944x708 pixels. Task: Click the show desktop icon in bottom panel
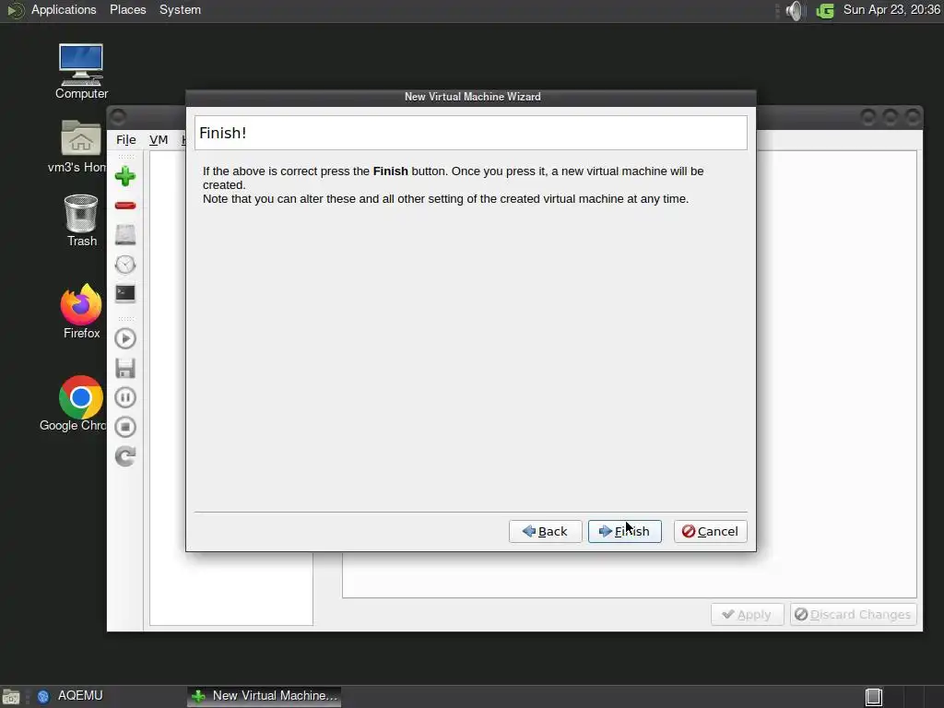(11, 697)
